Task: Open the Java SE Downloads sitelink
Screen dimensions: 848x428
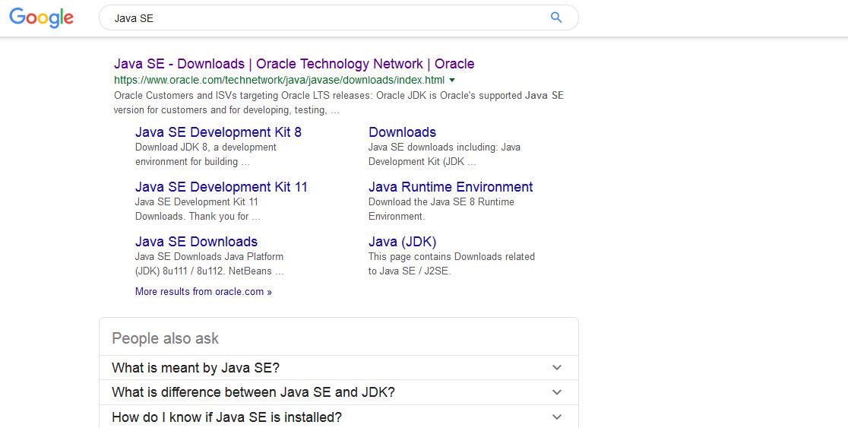Action: [x=196, y=242]
